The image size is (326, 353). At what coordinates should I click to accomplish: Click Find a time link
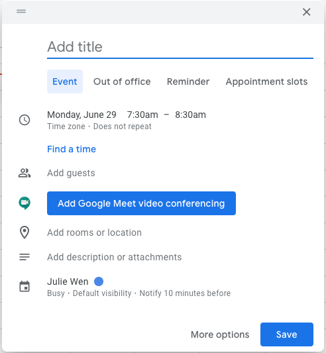pyautogui.click(x=72, y=149)
